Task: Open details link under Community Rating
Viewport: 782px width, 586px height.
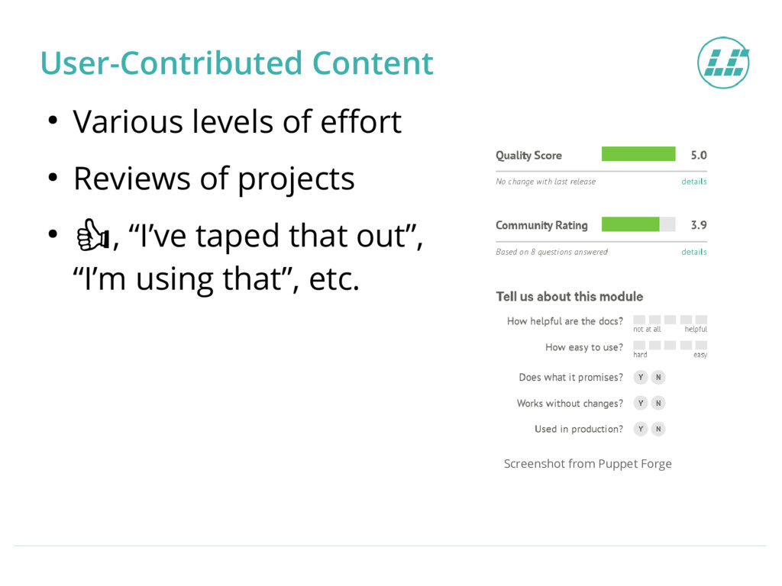Action: coord(693,252)
